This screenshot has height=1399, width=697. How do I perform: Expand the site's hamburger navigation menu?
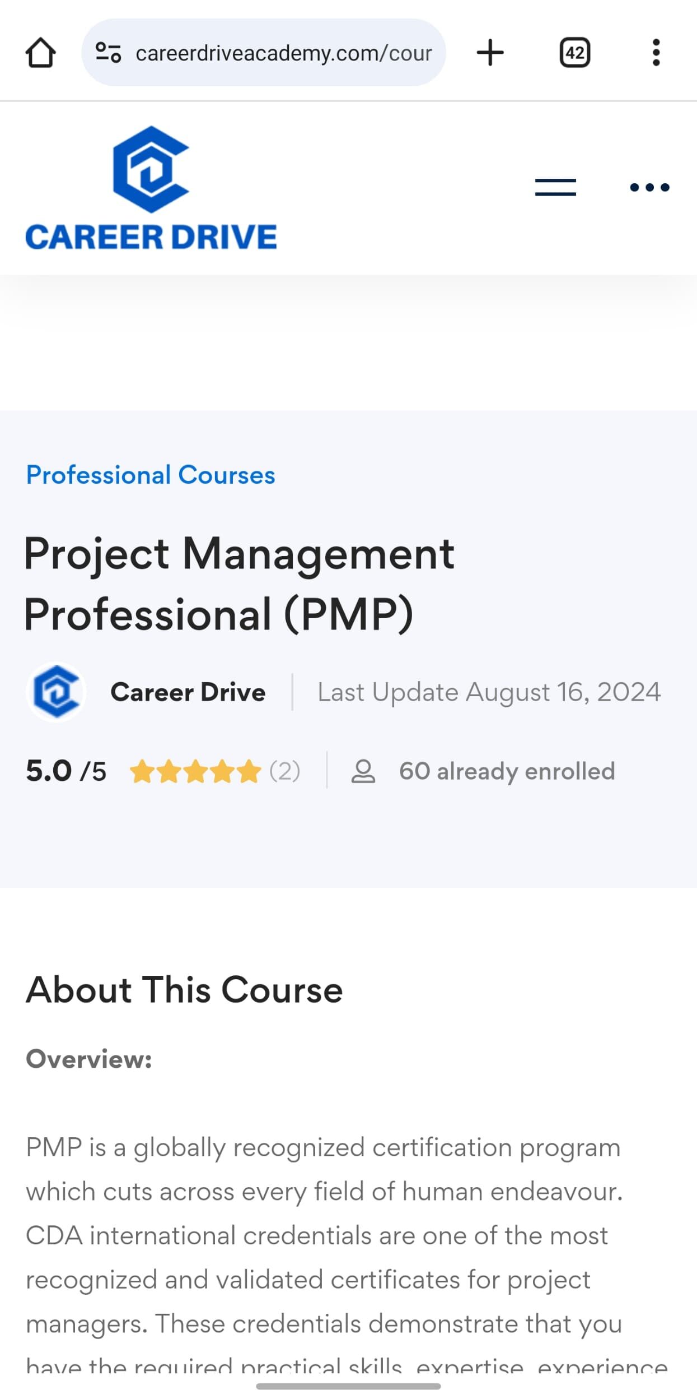[555, 188]
